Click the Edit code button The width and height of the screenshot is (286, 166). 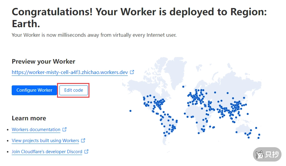(74, 90)
